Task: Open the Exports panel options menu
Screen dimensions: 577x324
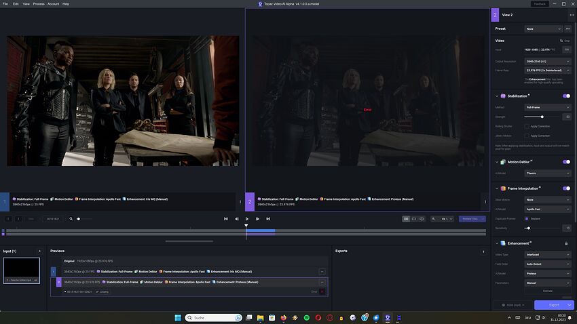Action: (483, 251)
